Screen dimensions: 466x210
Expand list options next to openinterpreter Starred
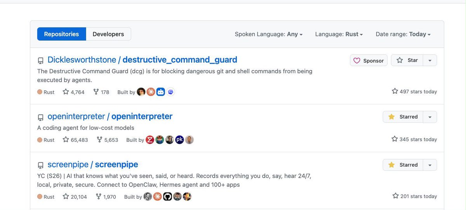[430, 117]
